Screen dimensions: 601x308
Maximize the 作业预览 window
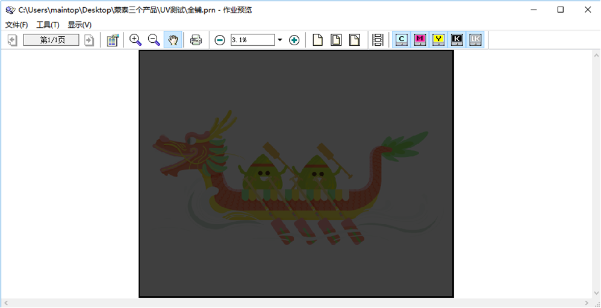point(561,10)
